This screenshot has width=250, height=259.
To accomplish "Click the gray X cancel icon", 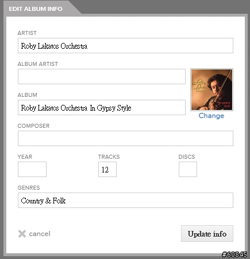I will pyautogui.click(x=22, y=234).
